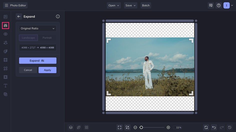
Task: Click the zoom slider handle
Action: click(x=141, y=127)
